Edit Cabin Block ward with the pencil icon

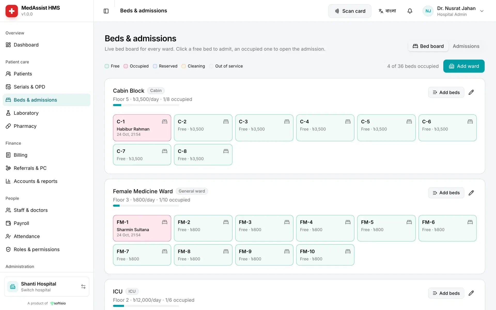[x=471, y=92]
